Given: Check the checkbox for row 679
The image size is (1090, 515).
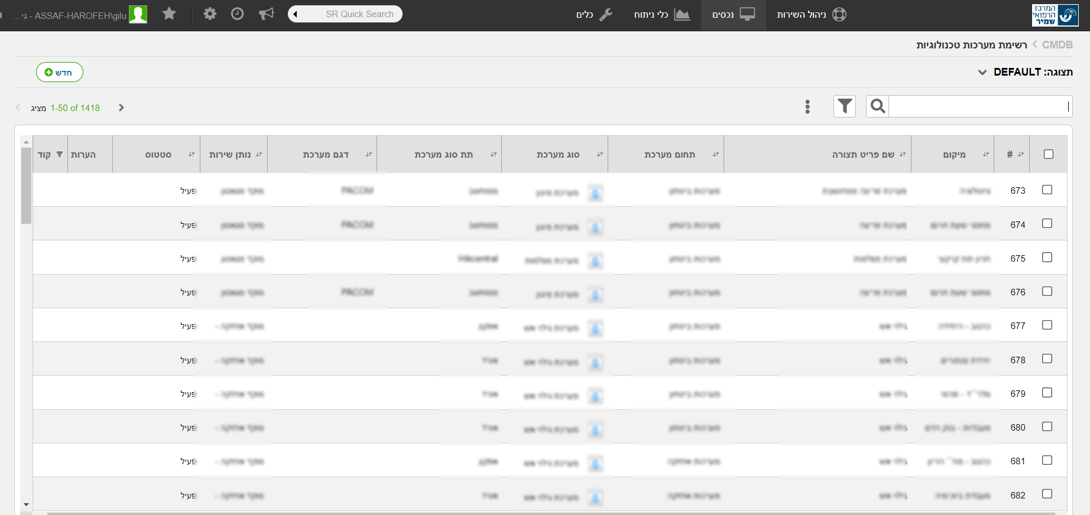Looking at the screenshot, I should (x=1047, y=393).
